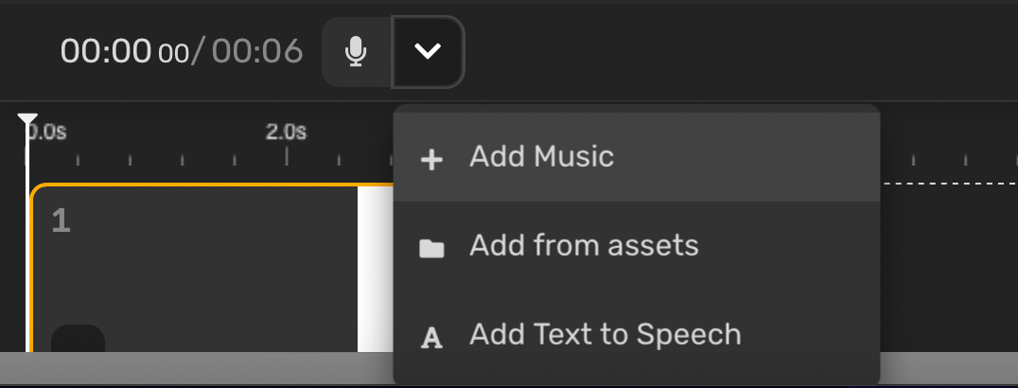This screenshot has width=1018, height=388.
Task: Click the dark rounded icon inside scene 1
Action: coord(78,339)
